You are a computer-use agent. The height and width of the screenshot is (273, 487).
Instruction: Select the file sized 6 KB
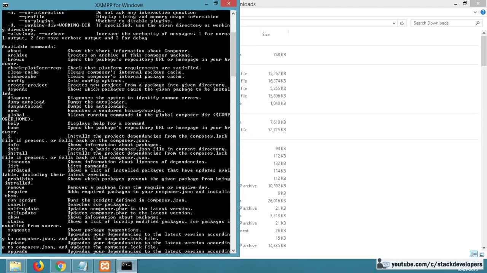click(282, 193)
